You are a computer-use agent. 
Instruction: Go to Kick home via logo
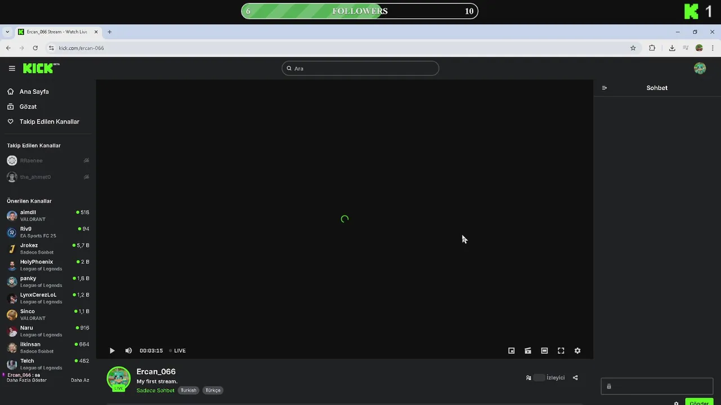coord(41,68)
